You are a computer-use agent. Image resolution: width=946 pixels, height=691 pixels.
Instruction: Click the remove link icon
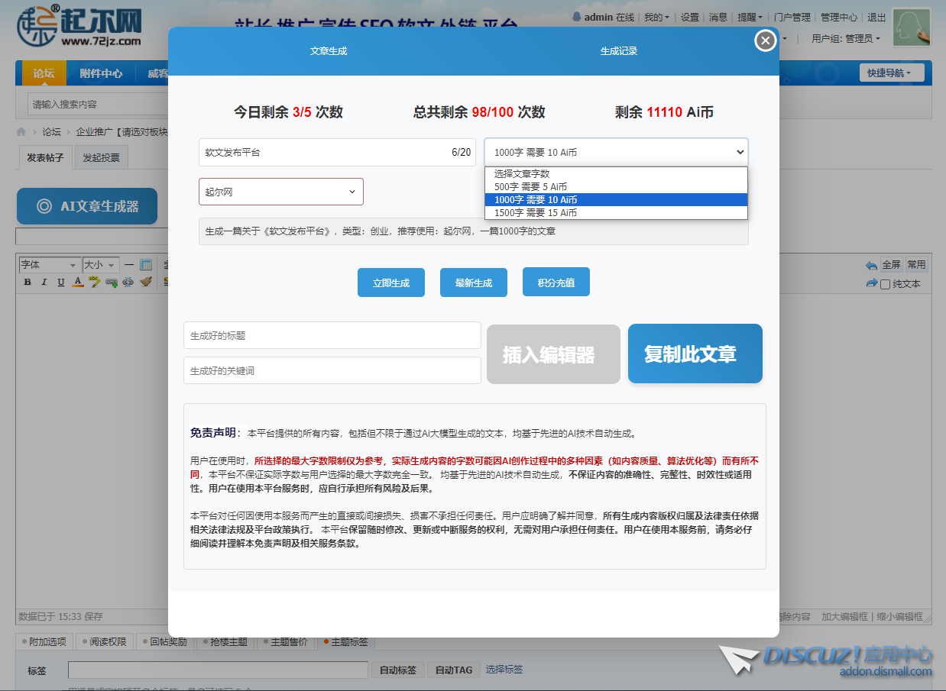pos(128,282)
